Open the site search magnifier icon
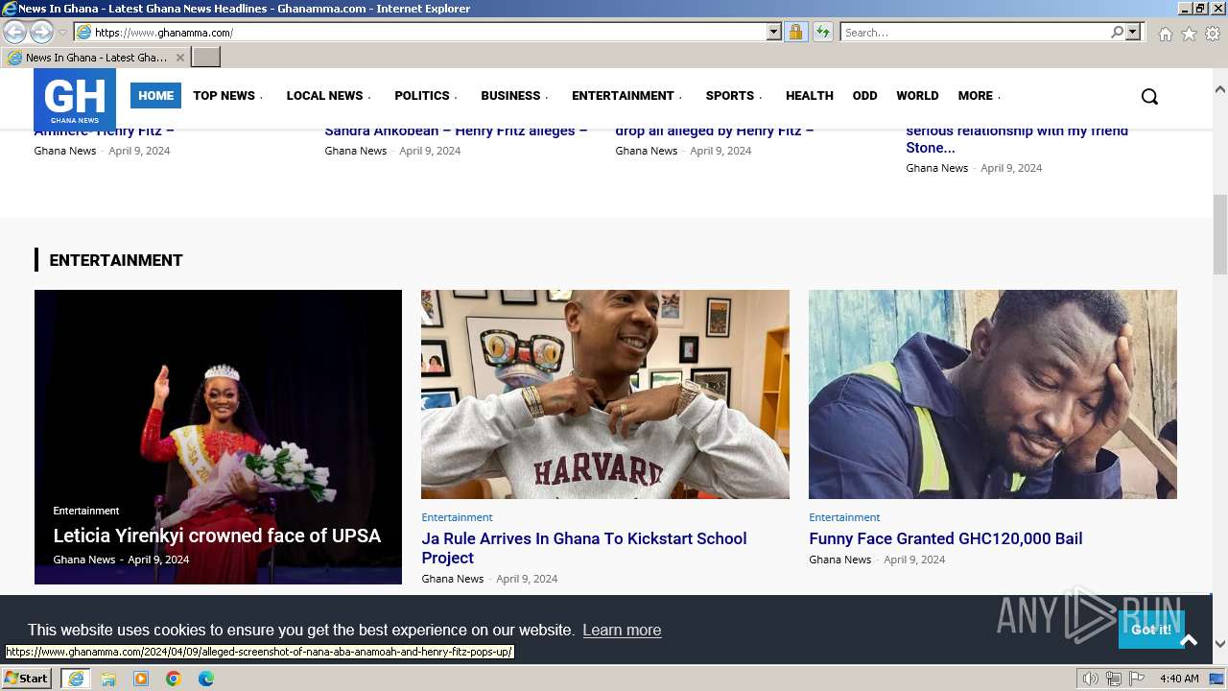The width and height of the screenshot is (1228, 691). tap(1149, 96)
